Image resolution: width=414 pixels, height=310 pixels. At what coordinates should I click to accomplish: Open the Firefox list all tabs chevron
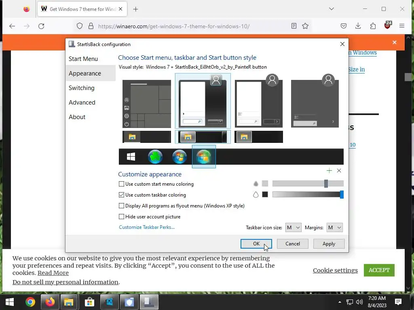[332, 9]
